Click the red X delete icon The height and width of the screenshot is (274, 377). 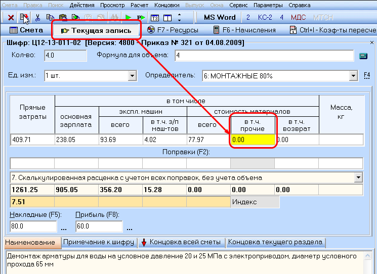(11, 17)
